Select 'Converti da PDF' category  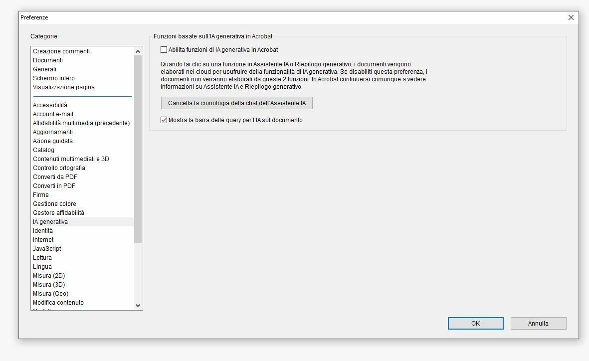click(x=55, y=177)
